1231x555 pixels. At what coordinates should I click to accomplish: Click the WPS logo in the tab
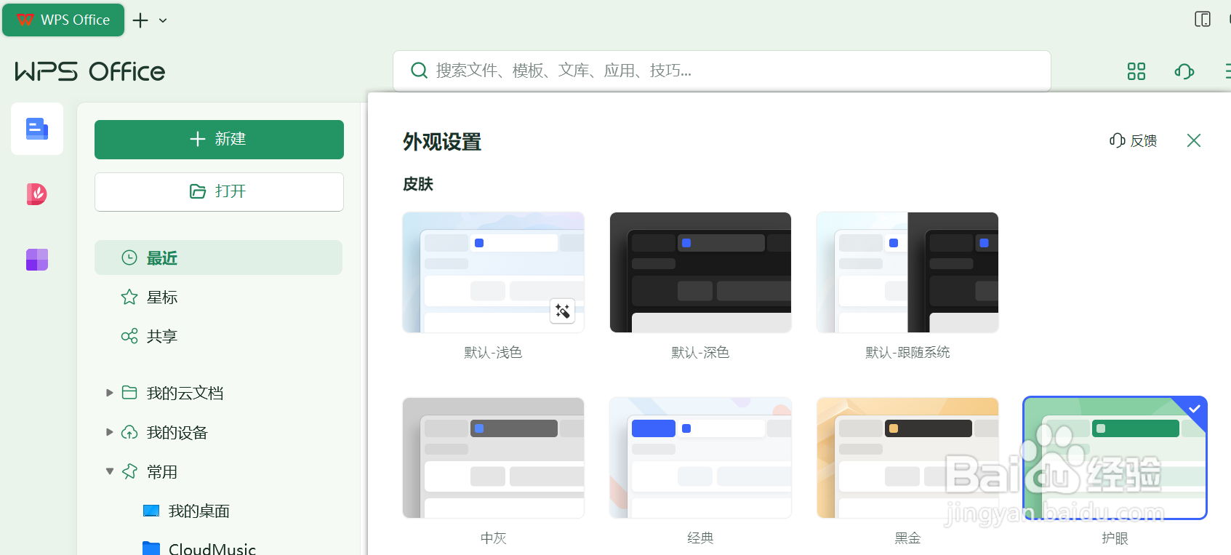pos(25,20)
